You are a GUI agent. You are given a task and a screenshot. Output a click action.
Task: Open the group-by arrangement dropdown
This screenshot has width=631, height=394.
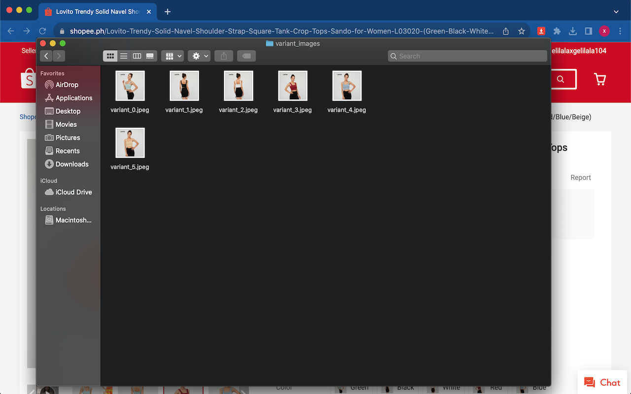pos(173,56)
